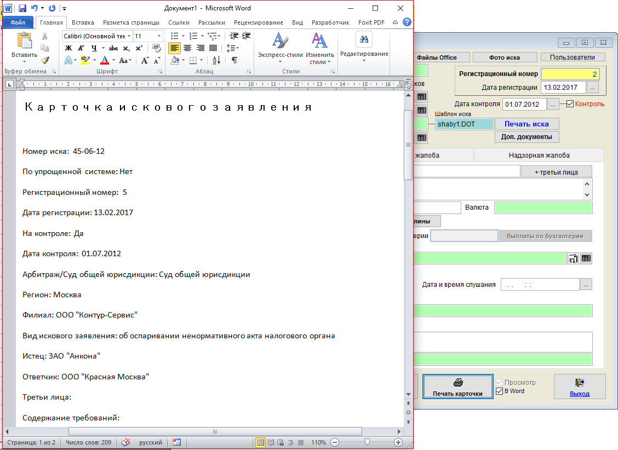The image size is (618, 450).
Task: Align text left
Action: point(174,48)
